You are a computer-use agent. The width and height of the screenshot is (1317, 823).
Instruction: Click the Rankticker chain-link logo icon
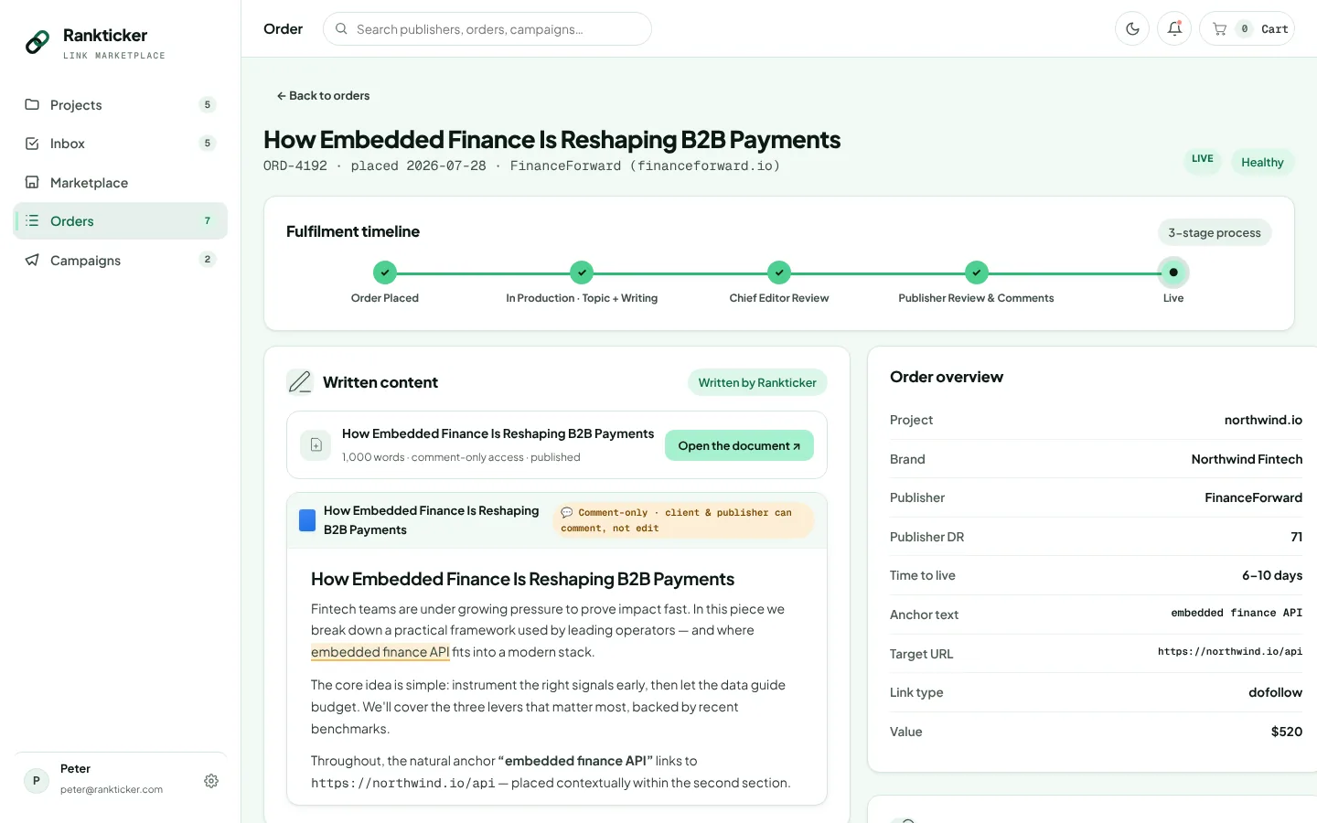[x=37, y=42]
